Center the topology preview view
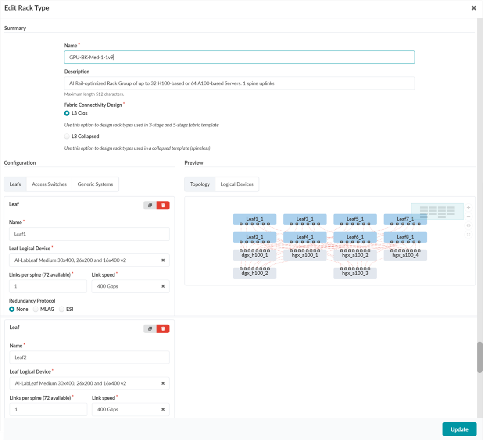This screenshot has height=440, width=483. [x=469, y=226]
